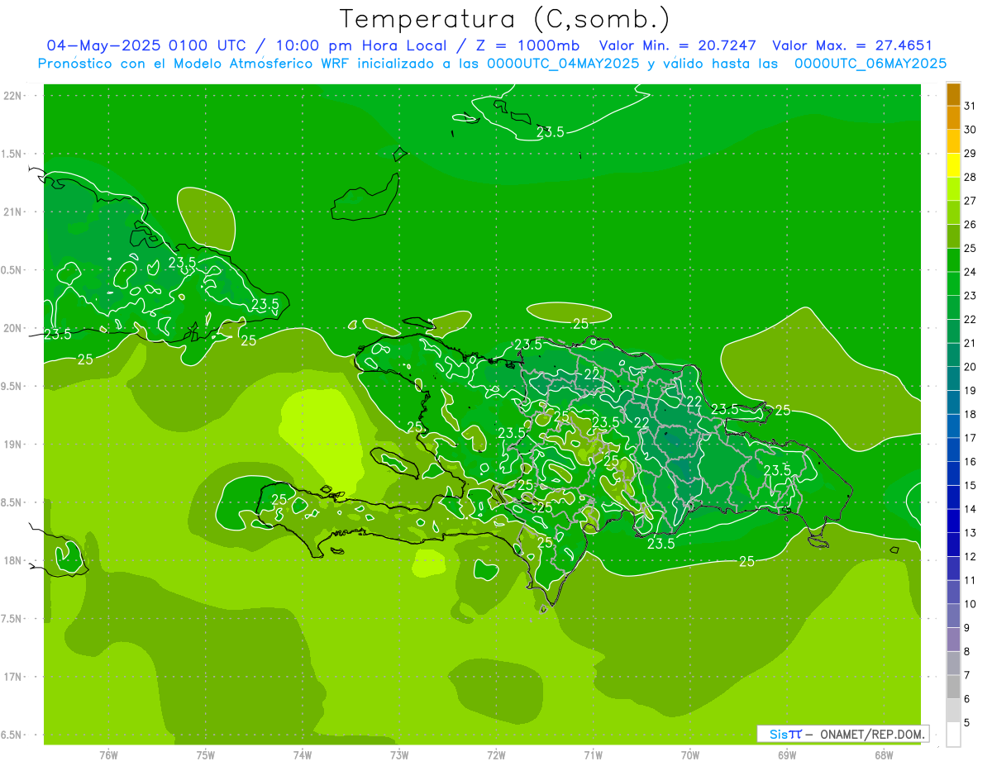The height and width of the screenshot is (766, 992).
Task: Click the legend value 31
Action: pos(971,106)
